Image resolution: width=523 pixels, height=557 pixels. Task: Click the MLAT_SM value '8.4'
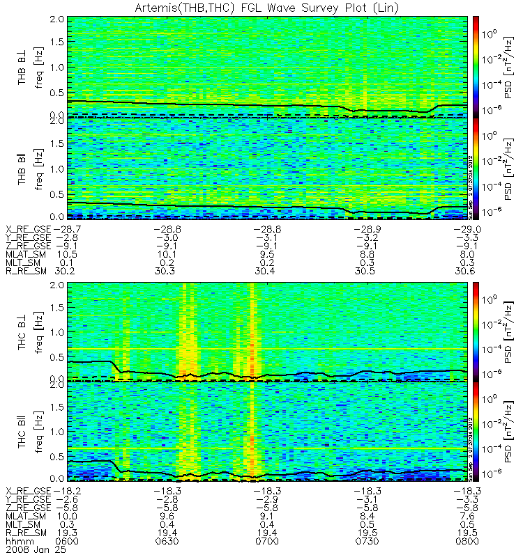pos(367,517)
